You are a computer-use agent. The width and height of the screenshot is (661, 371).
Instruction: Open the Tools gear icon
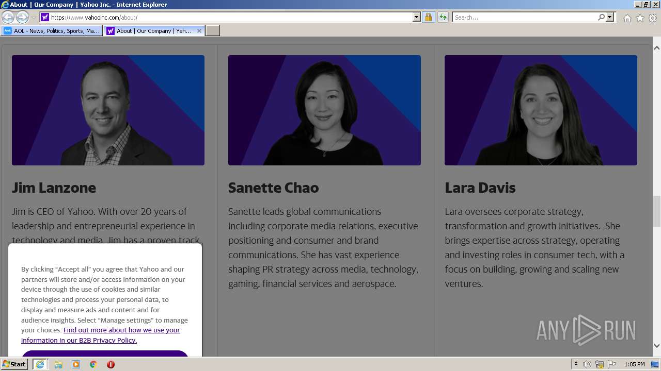point(653,18)
